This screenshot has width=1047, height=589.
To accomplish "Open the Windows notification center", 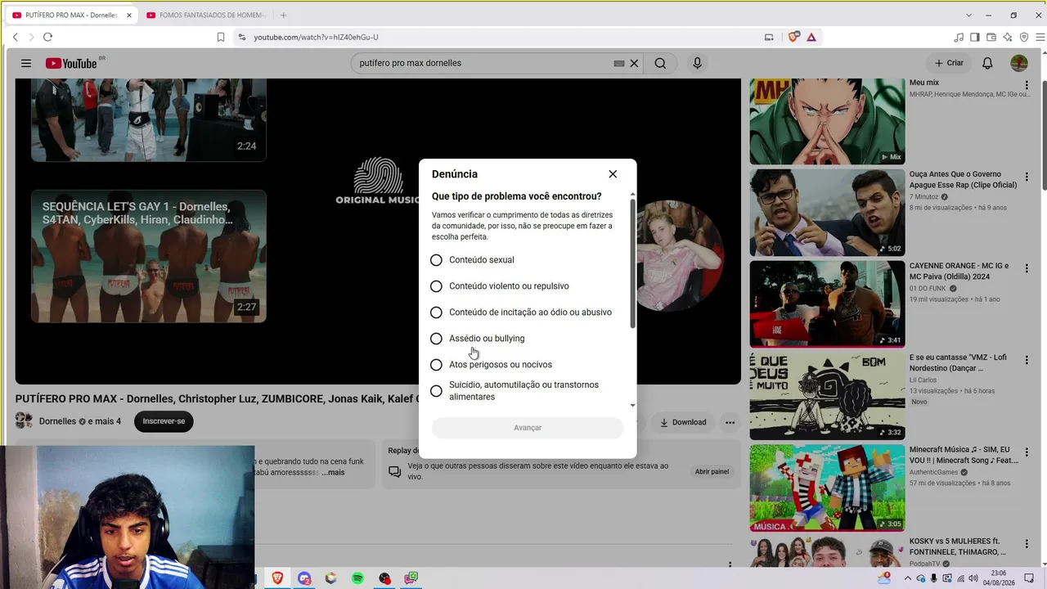I will coord(1029,578).
